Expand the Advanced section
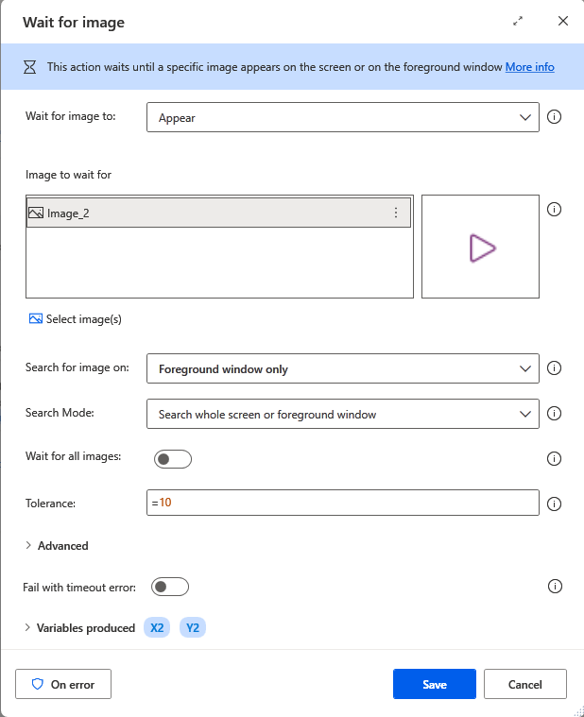The height and width of the screenshot is (717, 584). 57,545
